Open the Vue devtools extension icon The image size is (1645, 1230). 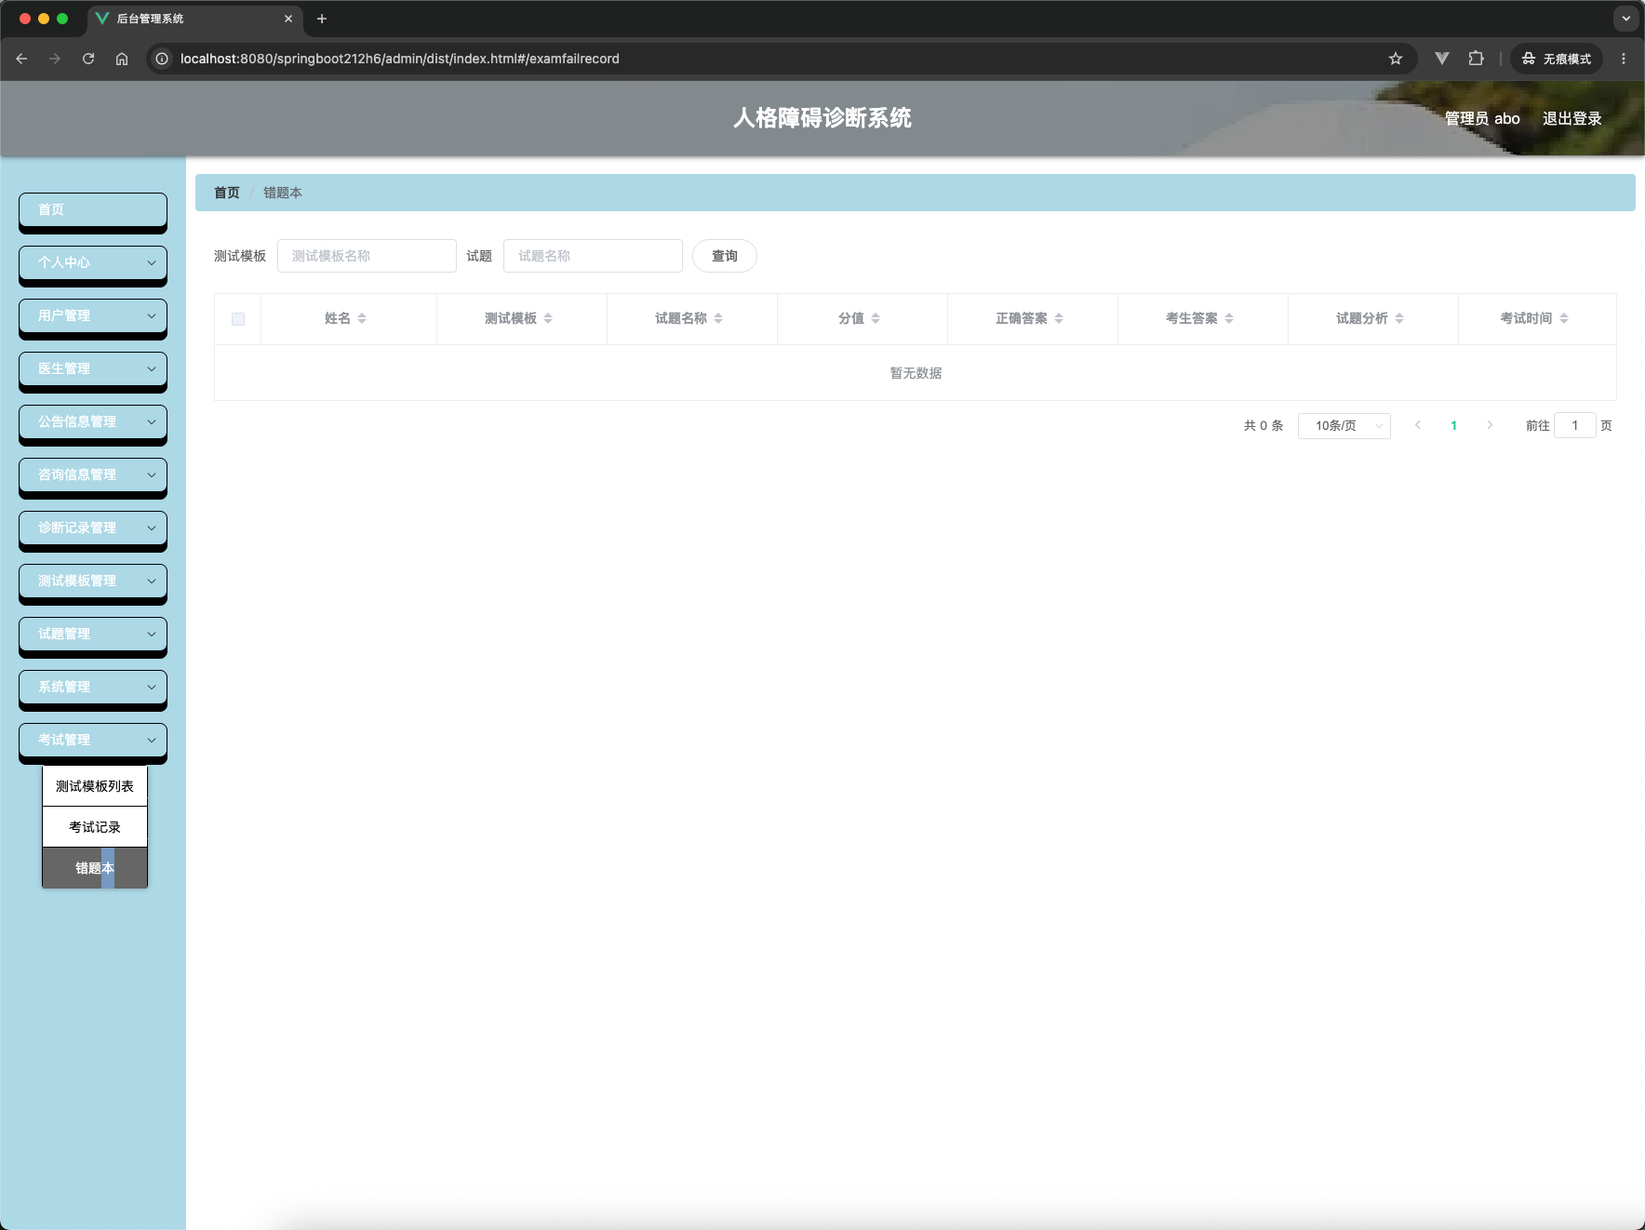point(1442,59)
